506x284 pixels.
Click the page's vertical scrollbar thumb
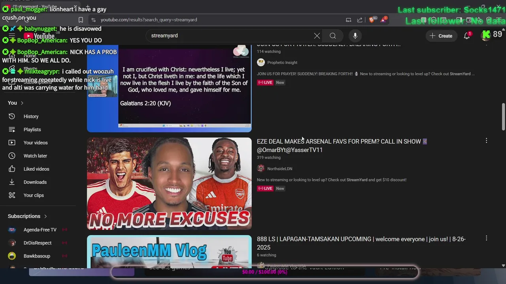(503, 117)
